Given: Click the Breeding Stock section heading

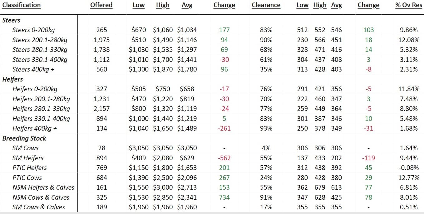Looking at the screenshot, I should click(24, 138).
